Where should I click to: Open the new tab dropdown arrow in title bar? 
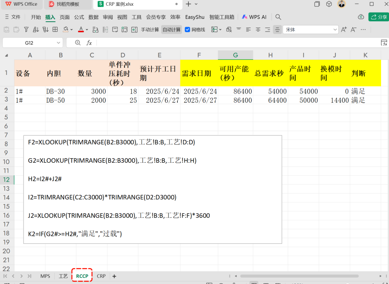tap(196, 4)
